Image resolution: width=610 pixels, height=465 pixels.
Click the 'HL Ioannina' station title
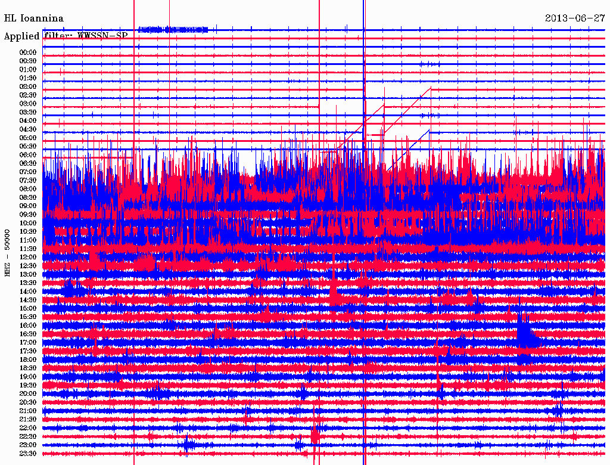click(34, 18)
